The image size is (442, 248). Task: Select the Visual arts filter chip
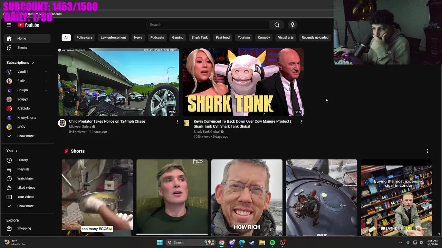coord(286,38)
